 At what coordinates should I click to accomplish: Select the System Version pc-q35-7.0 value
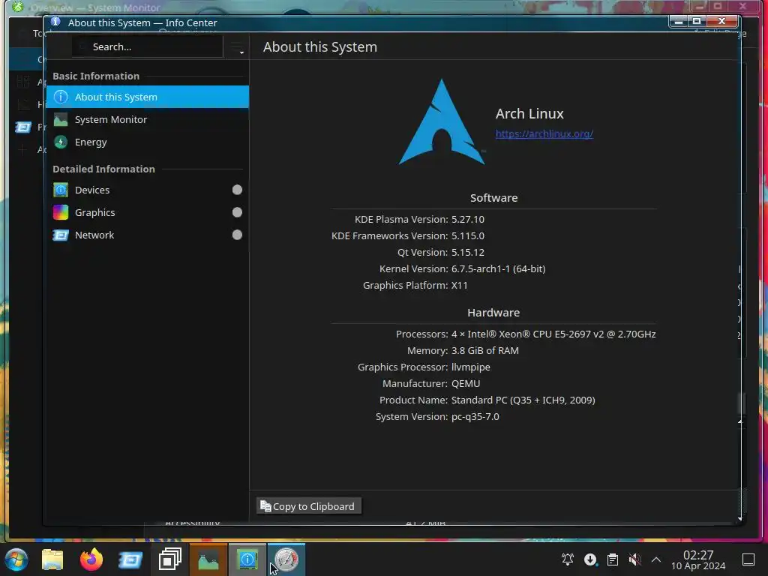475,417
